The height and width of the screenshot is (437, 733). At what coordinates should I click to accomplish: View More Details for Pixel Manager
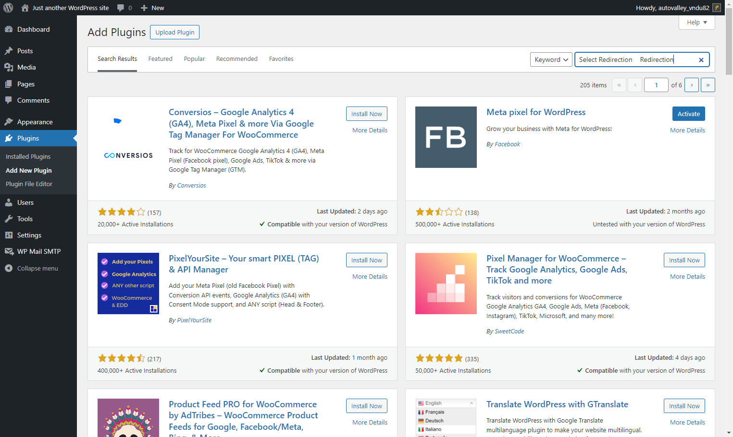coord(687,277)
